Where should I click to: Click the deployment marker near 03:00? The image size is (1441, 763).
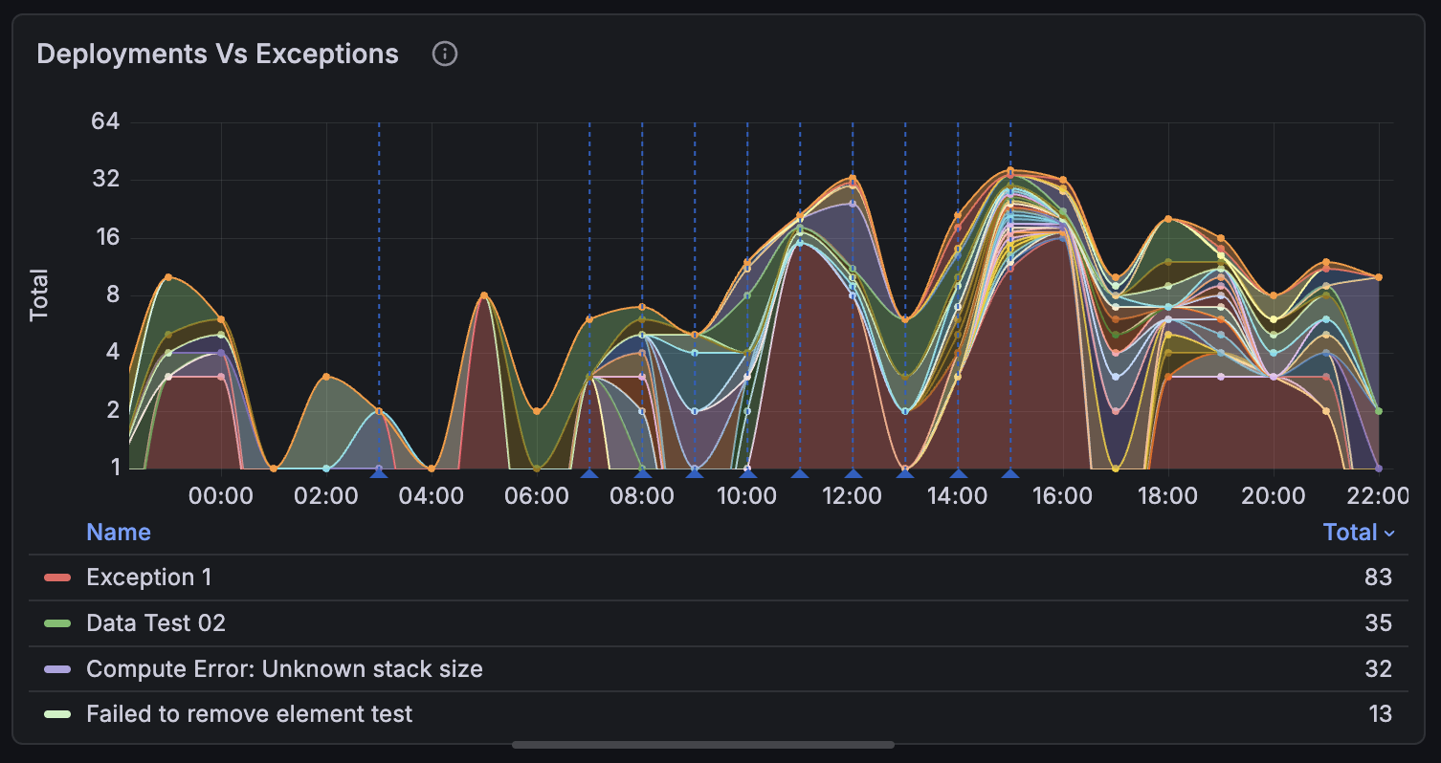click(380, 470)
